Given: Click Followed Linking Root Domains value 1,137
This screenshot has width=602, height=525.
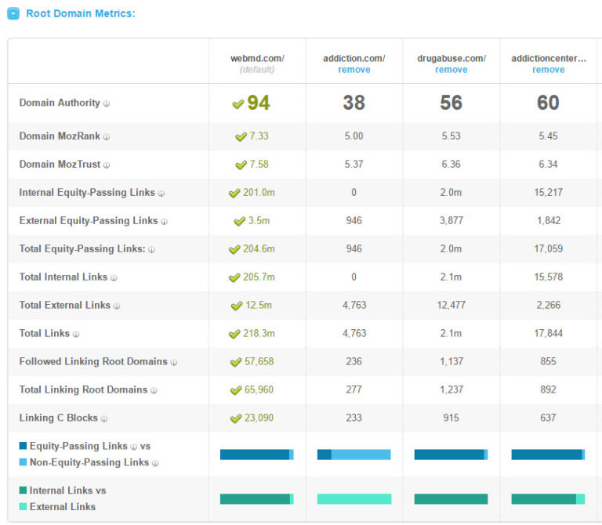Looking at the screenshot, I should (451, 361).
